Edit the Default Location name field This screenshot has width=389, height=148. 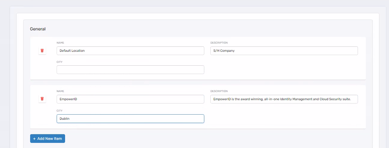click(130, 51)
